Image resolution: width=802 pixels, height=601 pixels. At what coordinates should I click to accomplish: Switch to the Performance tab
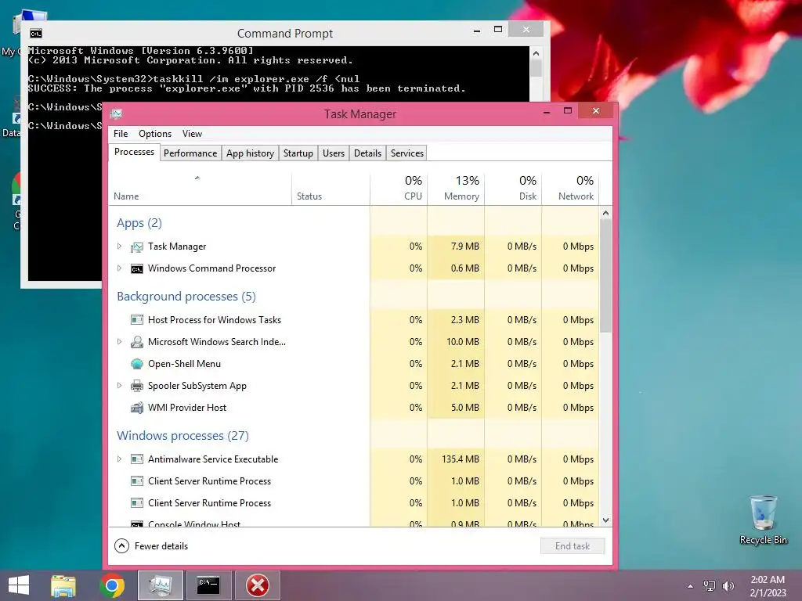190,153
